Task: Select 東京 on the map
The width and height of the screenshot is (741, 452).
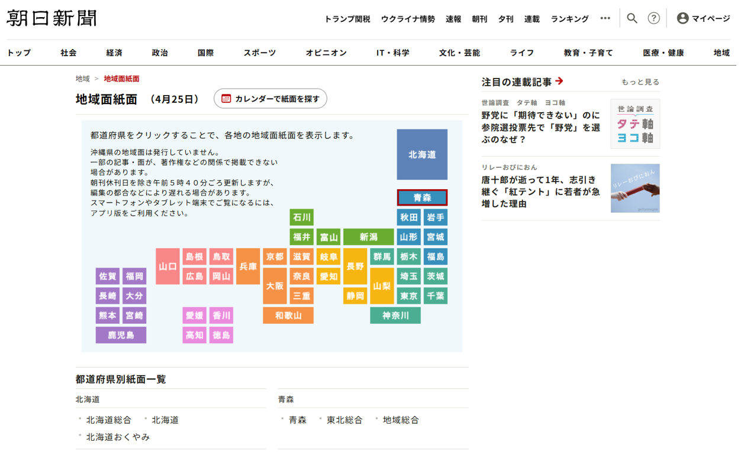Action: [x=411, y=297]
